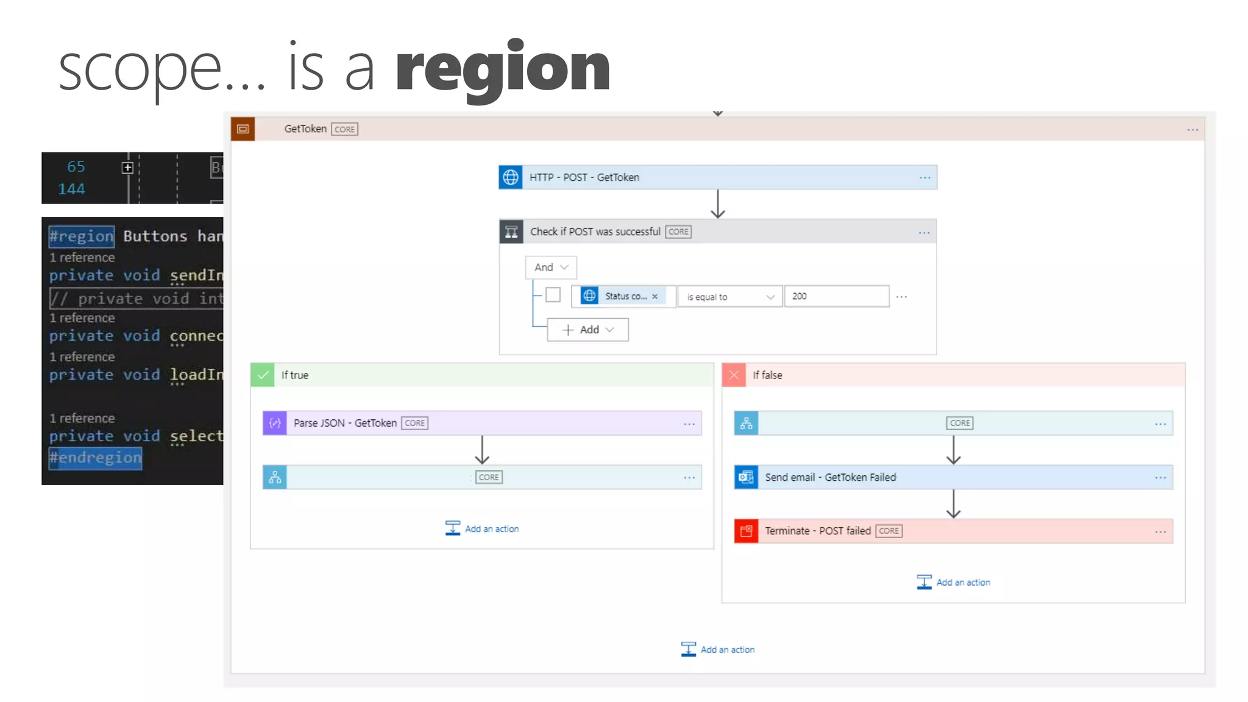This screenshot has width=1248, height=702.
Task: Open the GetToken scope ellipsis menu
Action: click(1193, 130)
